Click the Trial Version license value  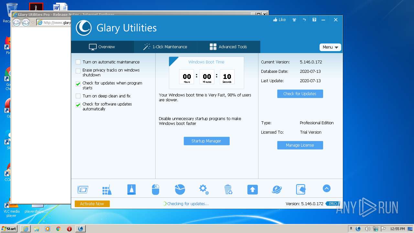coord(310,132)
